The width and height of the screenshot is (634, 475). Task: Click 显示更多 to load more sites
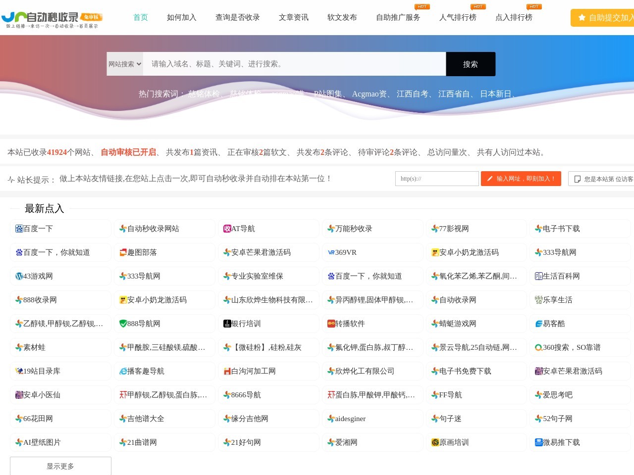coord(60,466)
